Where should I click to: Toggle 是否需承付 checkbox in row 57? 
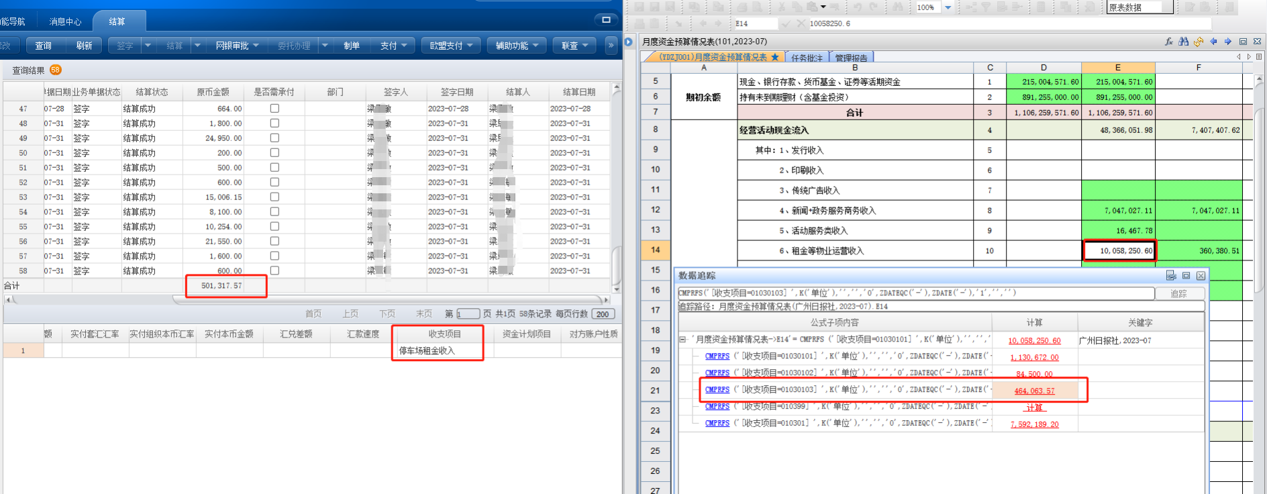click(x=274, y=256)
